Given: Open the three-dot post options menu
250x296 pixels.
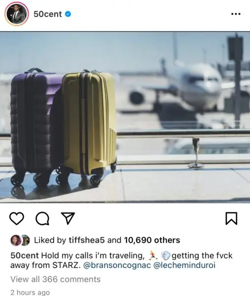Looking at the screenshot, I should coord(236,14).
